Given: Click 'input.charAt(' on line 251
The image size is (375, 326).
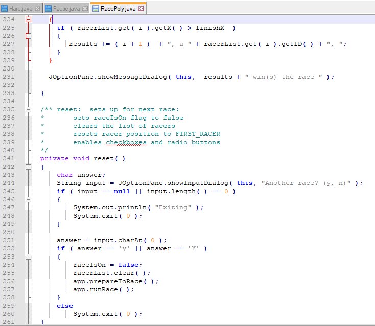Looking at the screenshot, I should (120, 240).
